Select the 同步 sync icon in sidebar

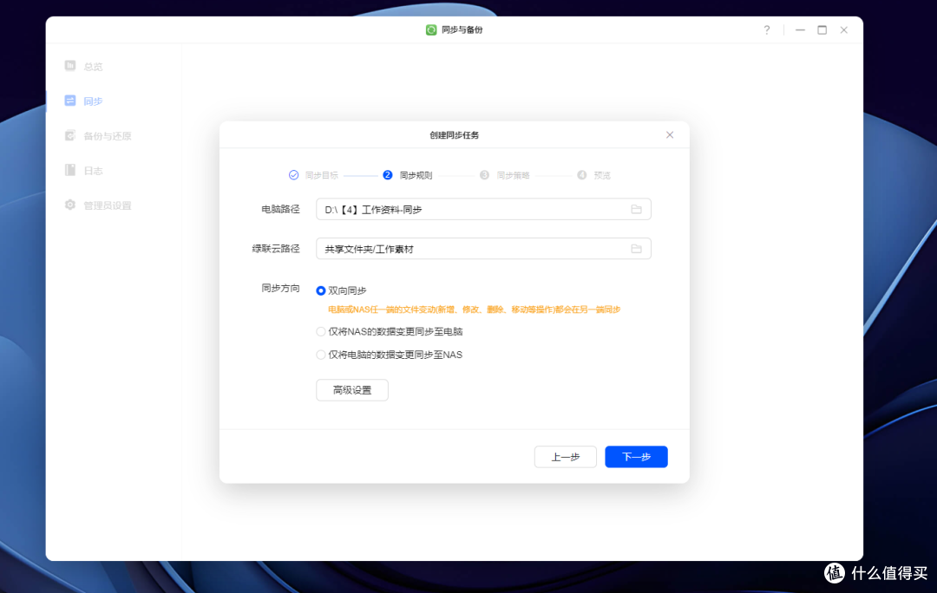[x=70, y=101]
